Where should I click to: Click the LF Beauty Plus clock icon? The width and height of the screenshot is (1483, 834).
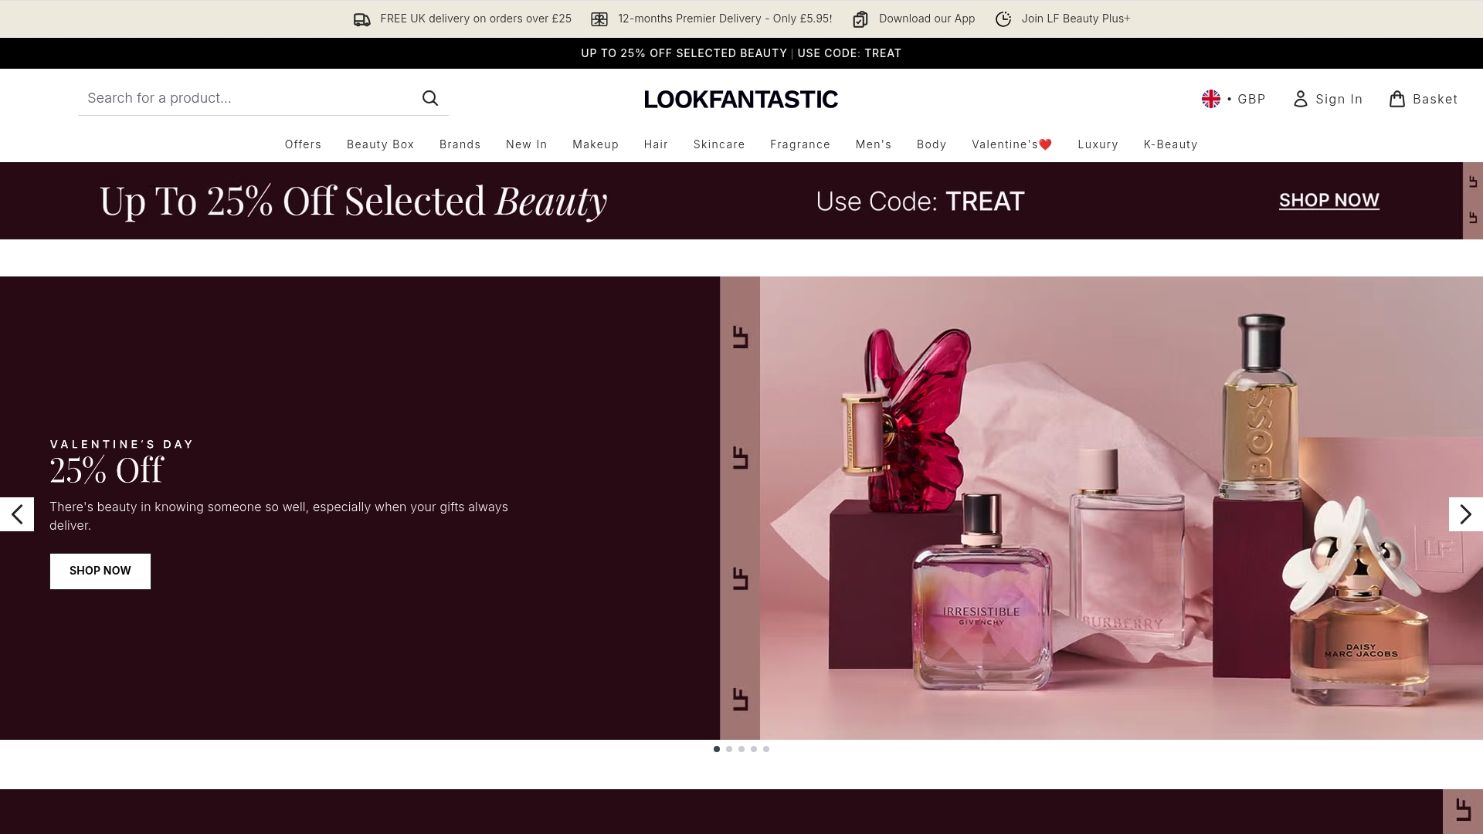coord(1002,19)
